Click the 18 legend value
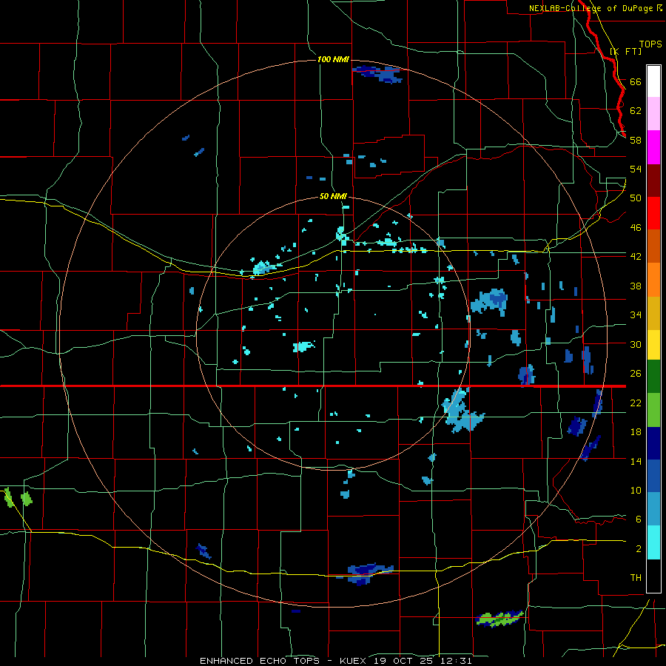Image resolution: width=666 pixels, height=666 pixels. (x=636, y=432)
